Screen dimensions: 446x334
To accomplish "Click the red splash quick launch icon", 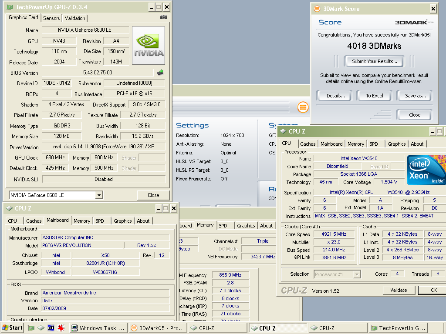I will tap(61, 328).
